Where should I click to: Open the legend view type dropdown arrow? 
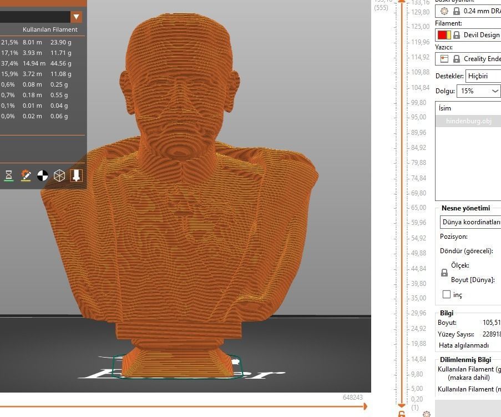(76, 17)
